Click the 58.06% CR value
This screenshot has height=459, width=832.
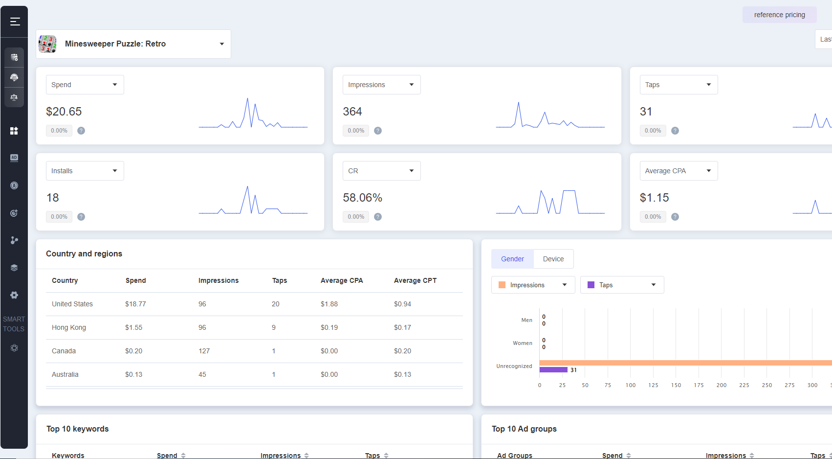coord(363,198)
